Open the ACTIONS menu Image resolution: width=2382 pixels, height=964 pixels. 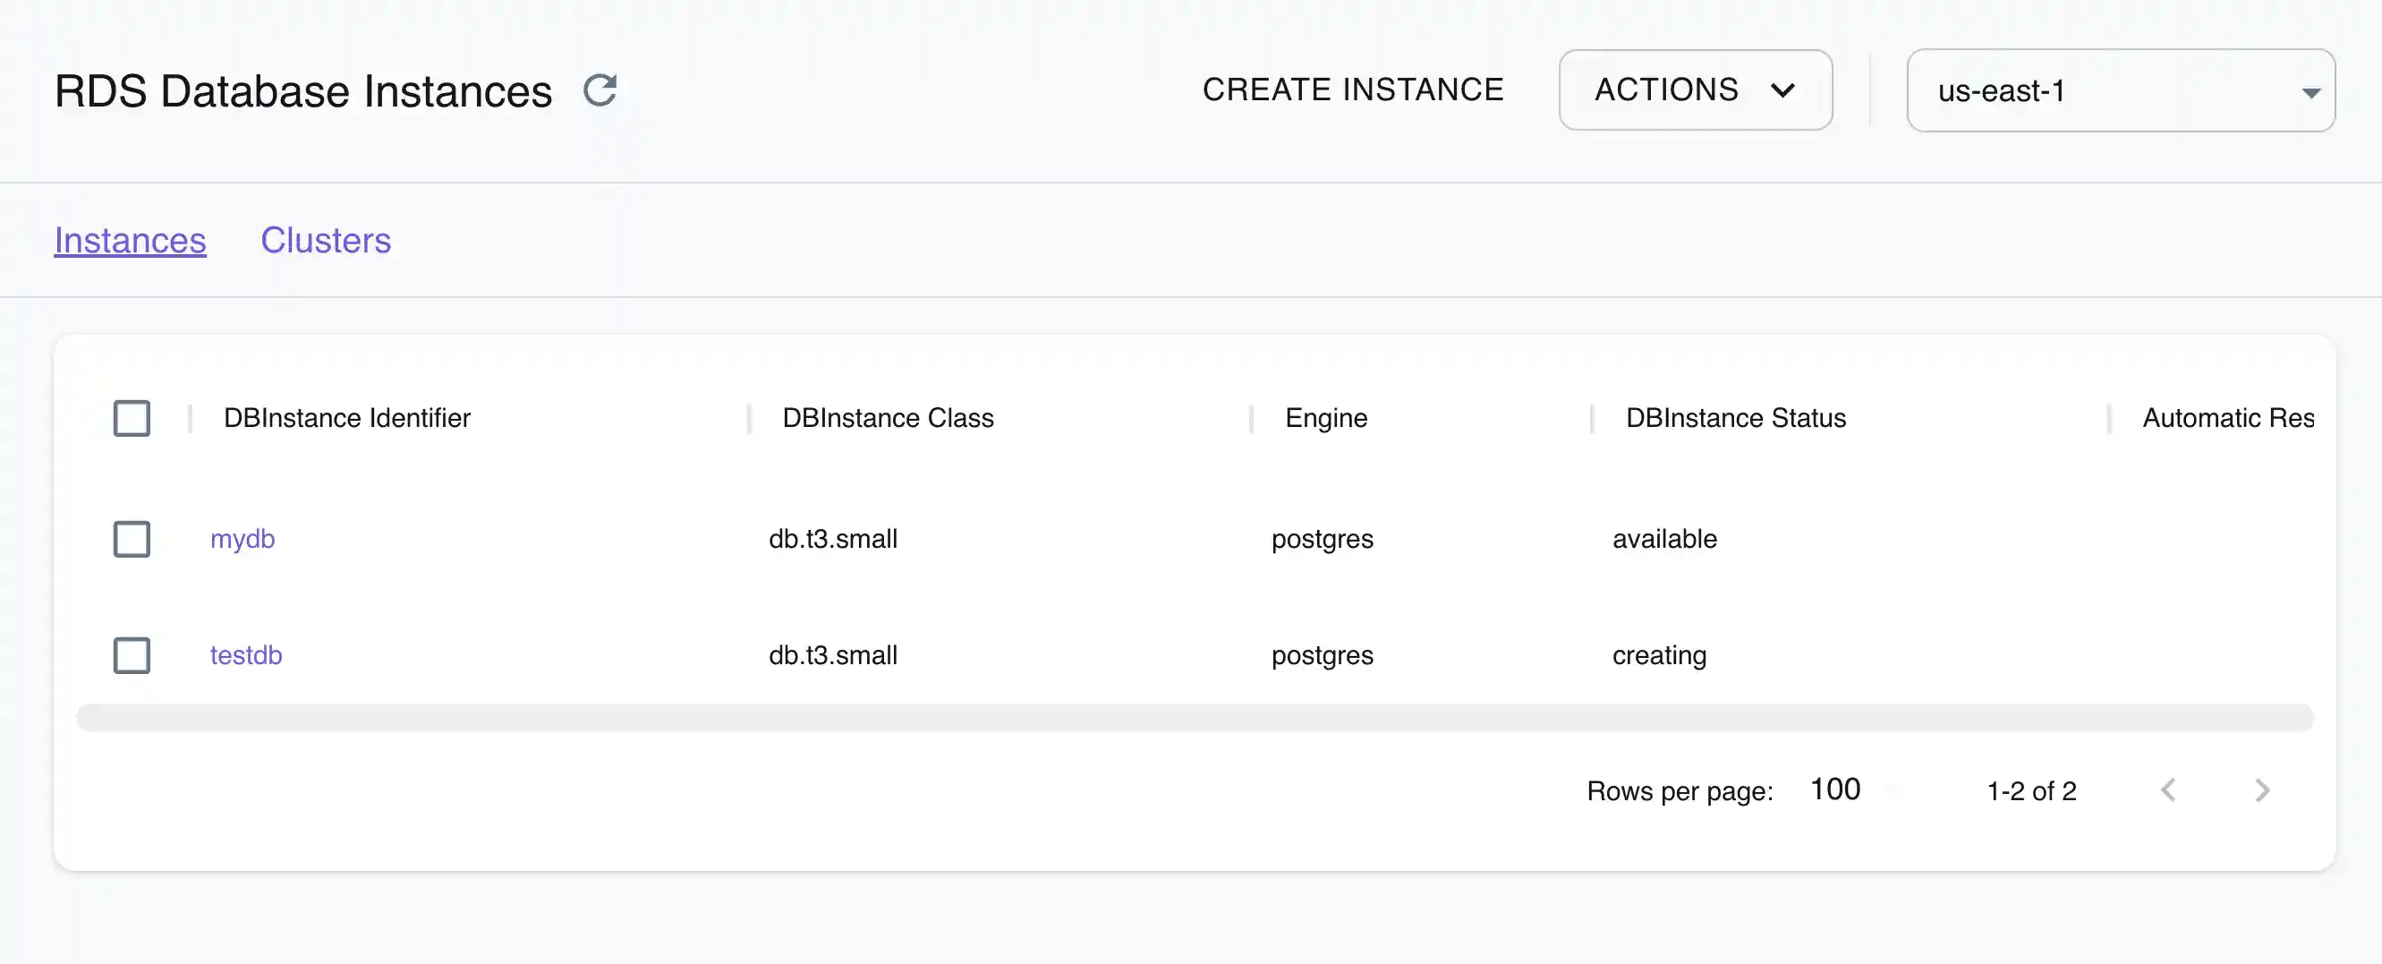1695,90
